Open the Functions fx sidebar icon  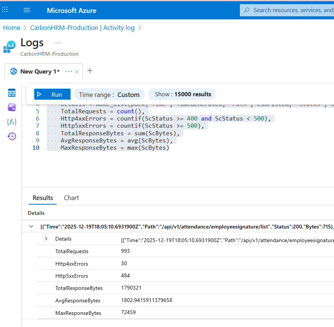(x=12, y=122)
